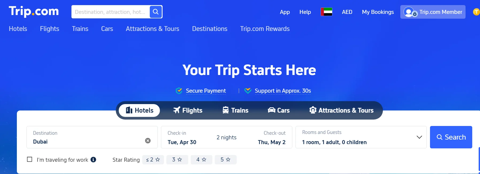Check the I'm traveling for work box
480x174 pixels.
pos(29,159)
